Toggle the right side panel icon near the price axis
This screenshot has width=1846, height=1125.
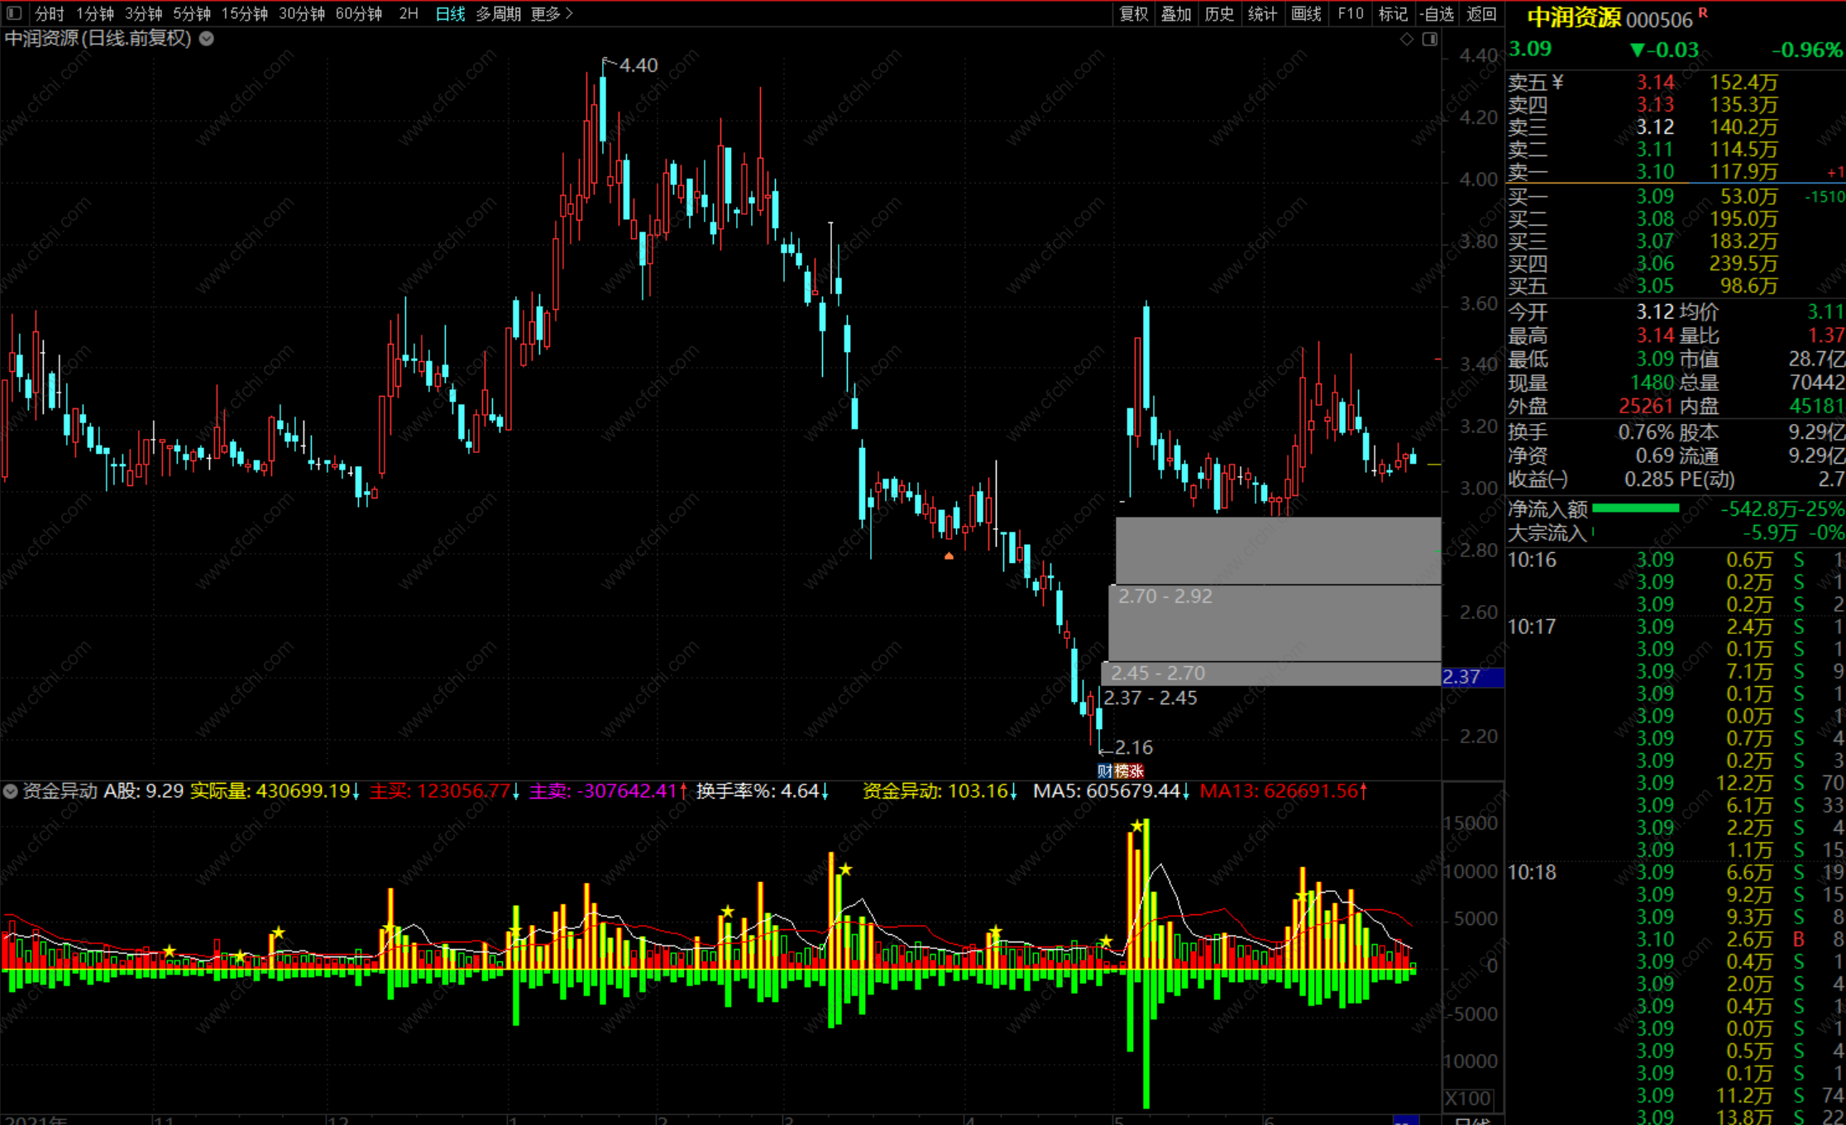point(1429,39)
